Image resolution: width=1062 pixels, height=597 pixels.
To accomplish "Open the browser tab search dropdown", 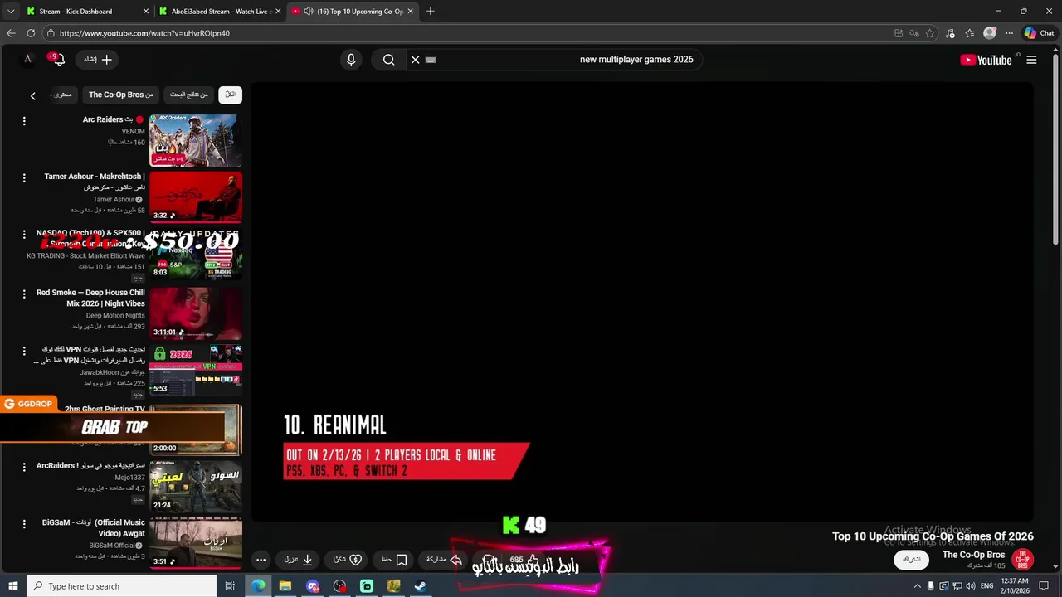I will 11,12.
